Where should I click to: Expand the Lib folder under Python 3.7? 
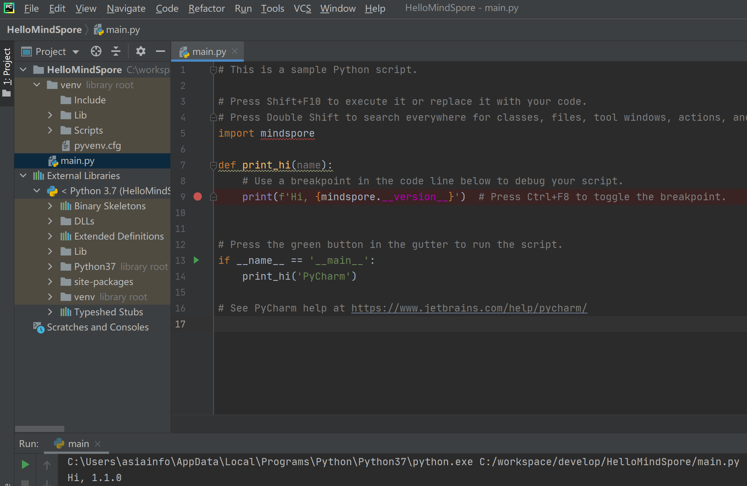coord(50,251)
